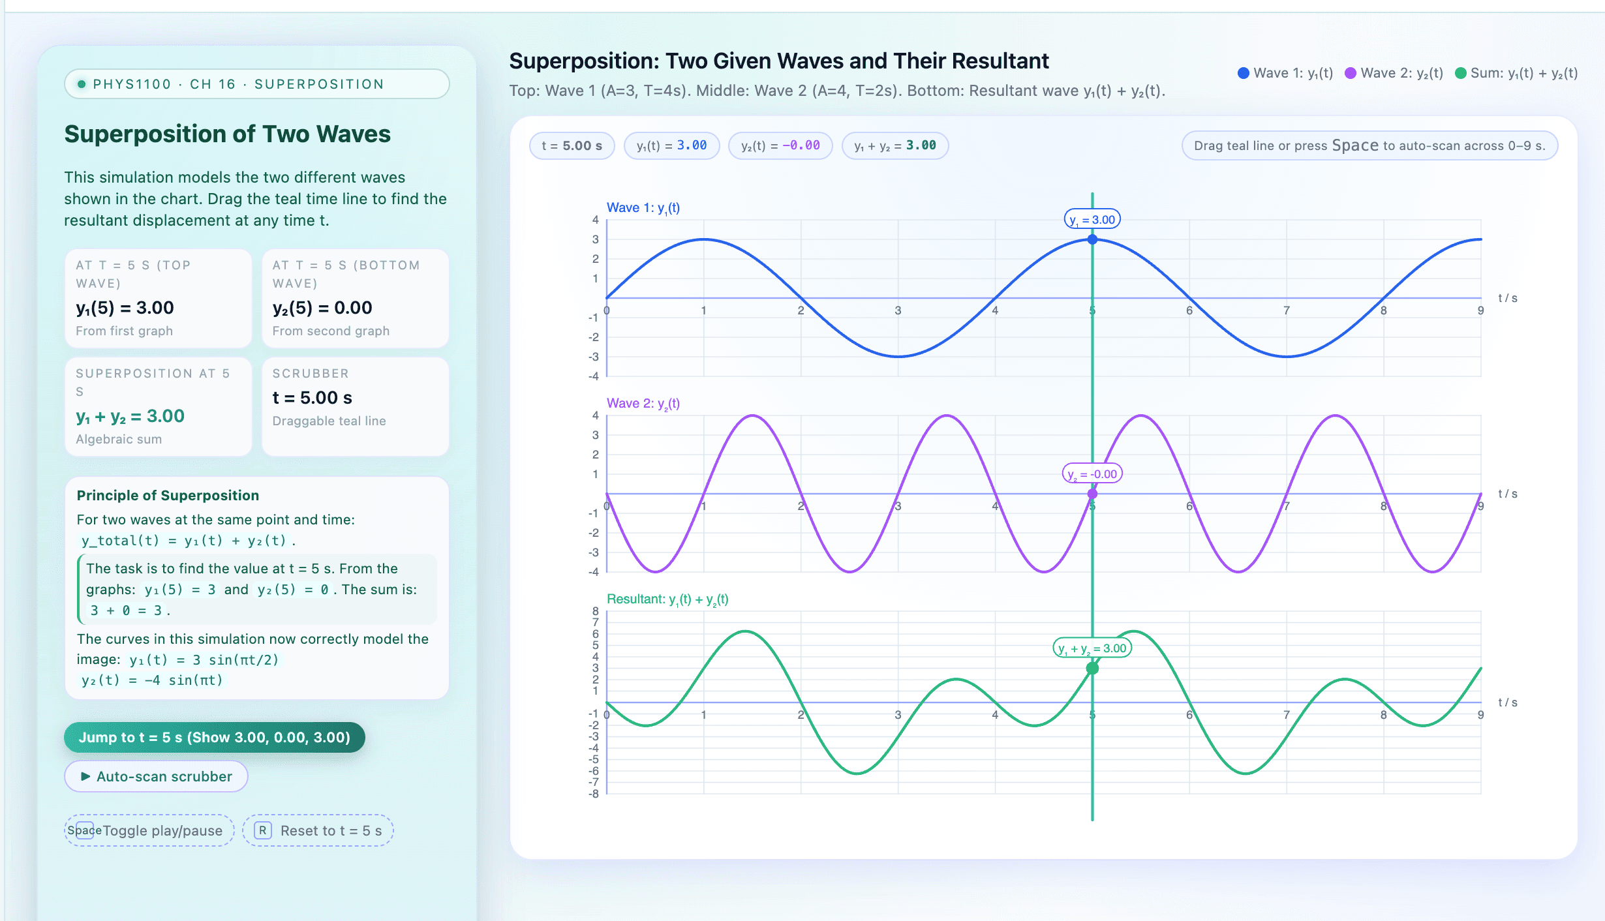1605x921 pixels.
Task: Click the blue marker dot on Wave 1
Action: [1092, 239]
